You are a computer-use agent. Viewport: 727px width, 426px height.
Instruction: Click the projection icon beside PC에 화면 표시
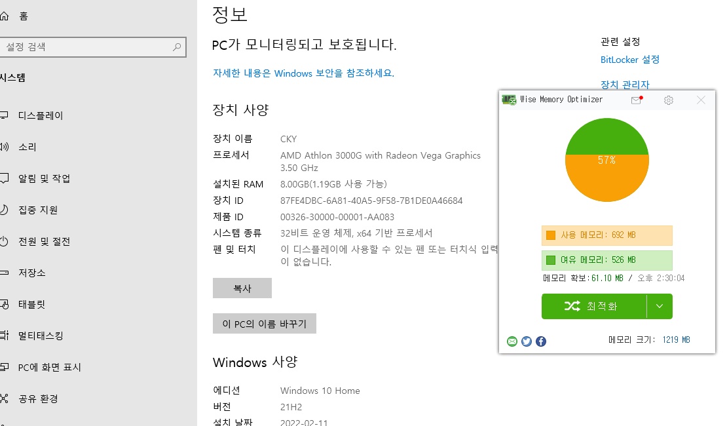click(4, 367)
